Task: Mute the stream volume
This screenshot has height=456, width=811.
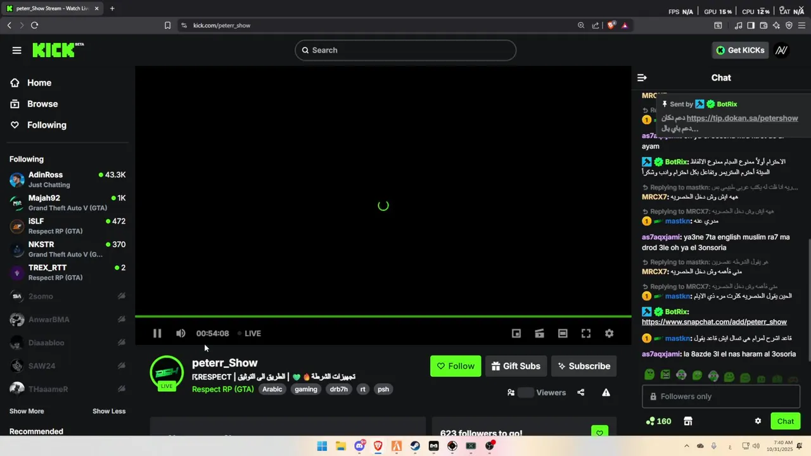Action: [x=181, y=333]
